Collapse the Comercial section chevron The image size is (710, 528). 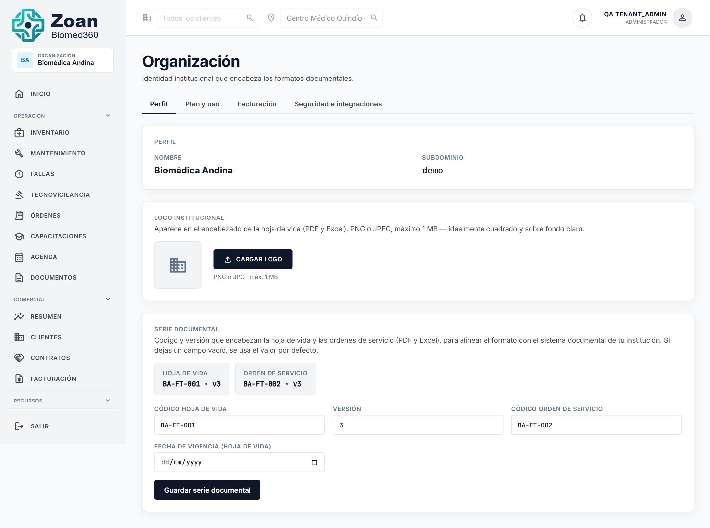click(108, 299)
